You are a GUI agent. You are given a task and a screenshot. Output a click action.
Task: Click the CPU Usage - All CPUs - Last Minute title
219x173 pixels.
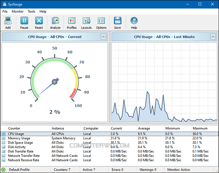[164, 37]
